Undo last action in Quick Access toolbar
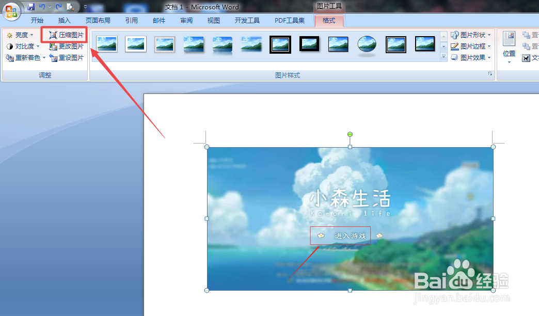Viewport: 539px width, 316px height. click(x=42, y=7)
